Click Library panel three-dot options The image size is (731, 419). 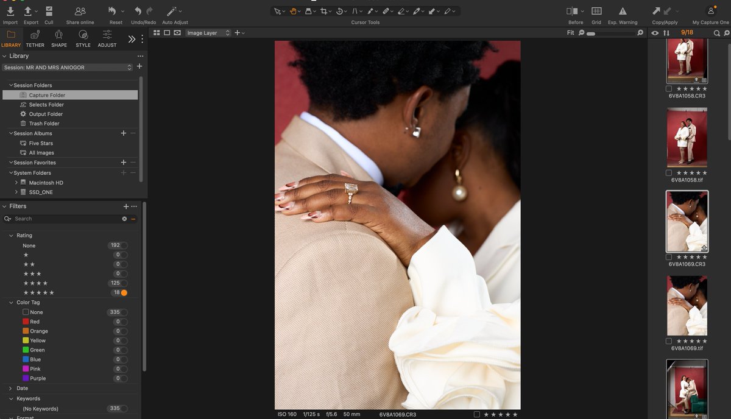[140, 56]
